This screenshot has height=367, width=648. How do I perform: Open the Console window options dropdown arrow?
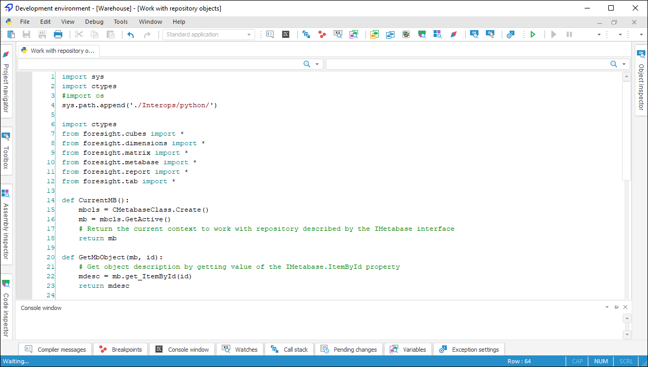point(607,307)
